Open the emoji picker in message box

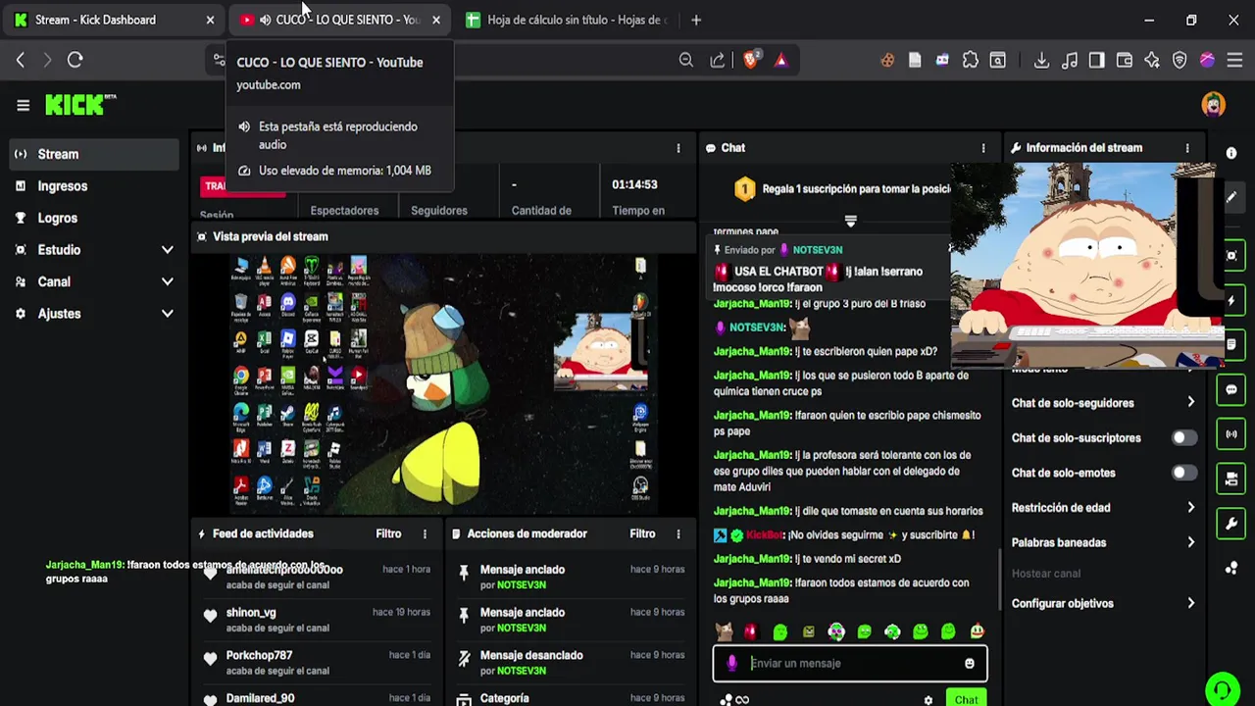pos(970,664)
